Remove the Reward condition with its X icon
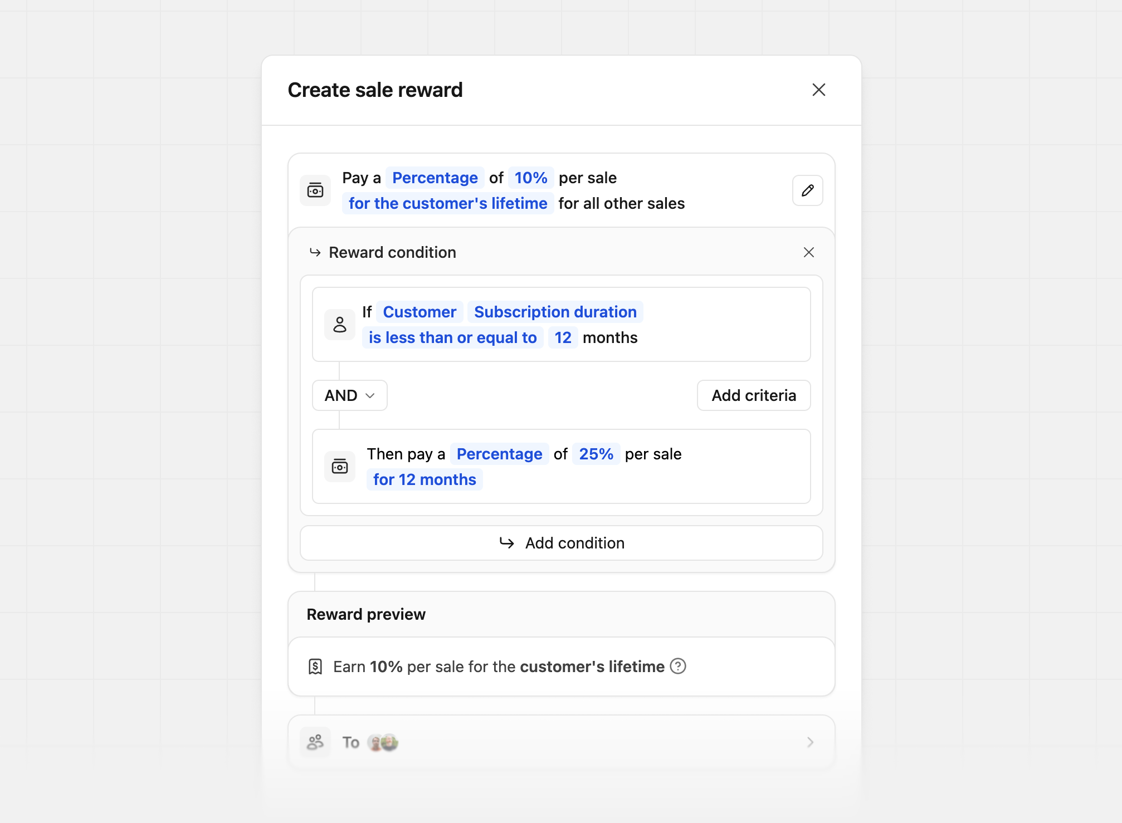1122x823 pixels. pos(808,252)
